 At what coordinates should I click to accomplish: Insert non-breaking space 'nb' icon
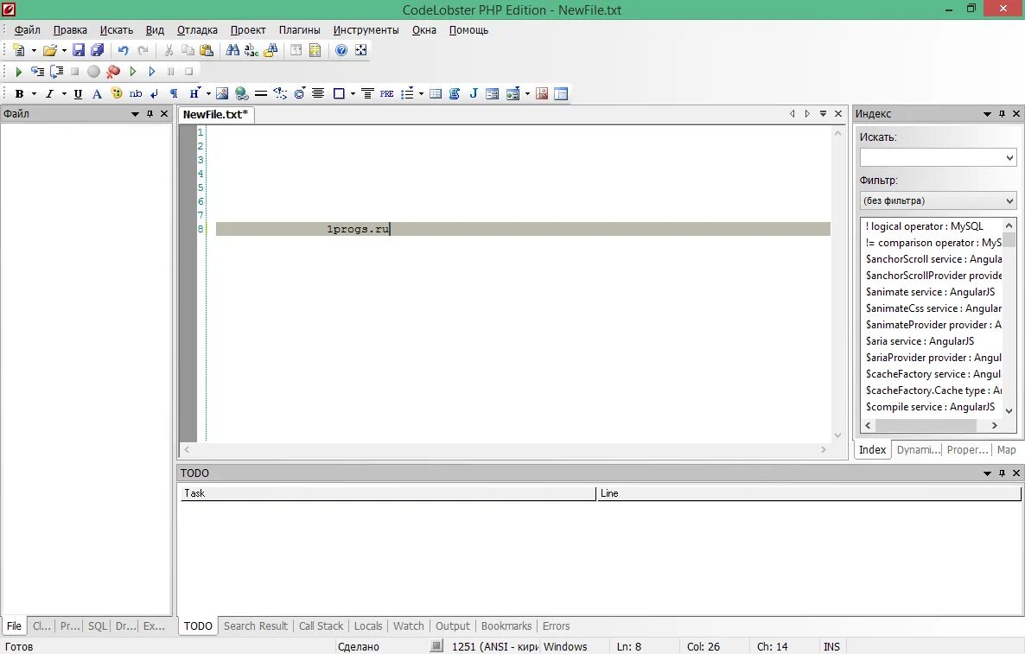pos(136,94)
